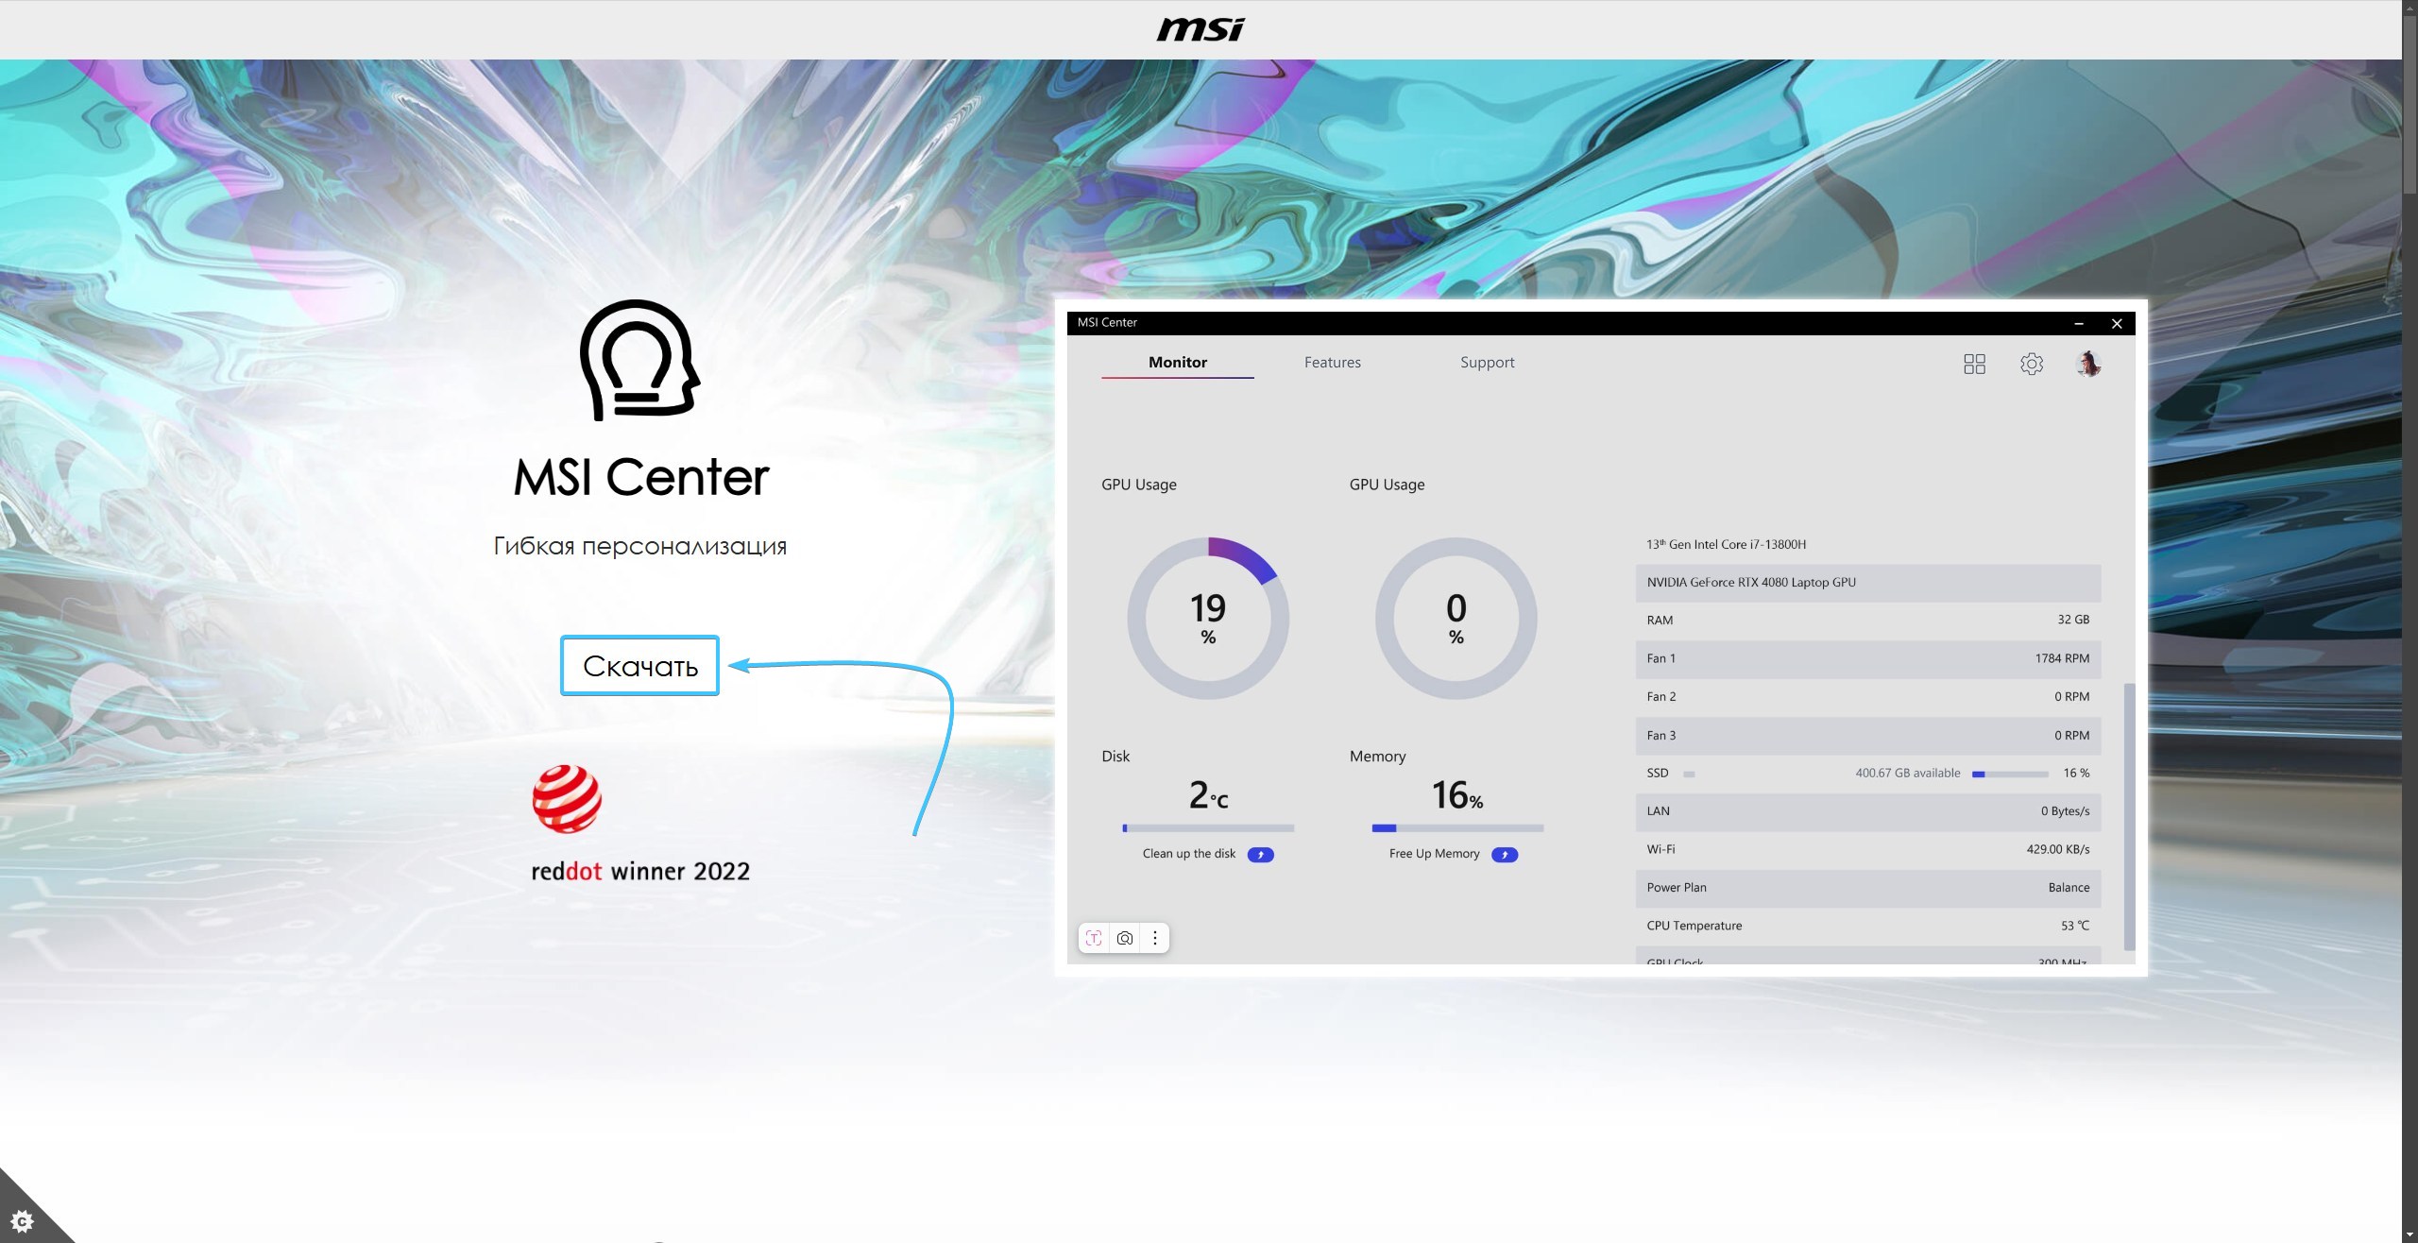Click the user avatar in MSI Center

[x=2088, y=364]
